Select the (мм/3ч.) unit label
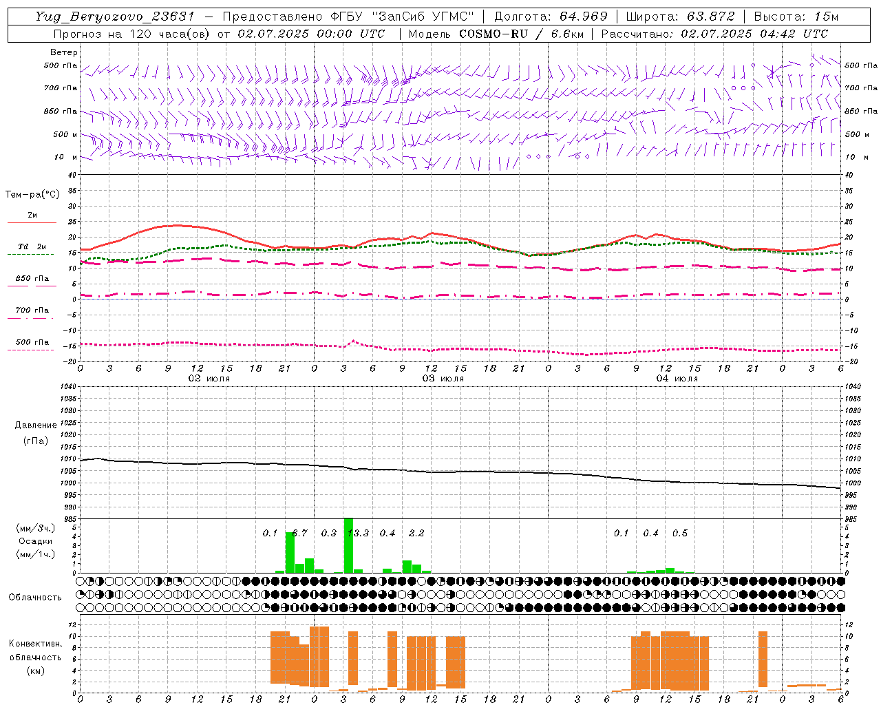 click(x=36, y=528)
